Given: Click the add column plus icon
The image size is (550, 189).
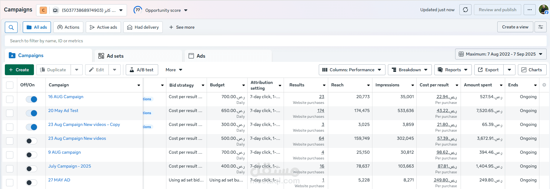Looking at the screenshot, I should [x=544, y=85].
